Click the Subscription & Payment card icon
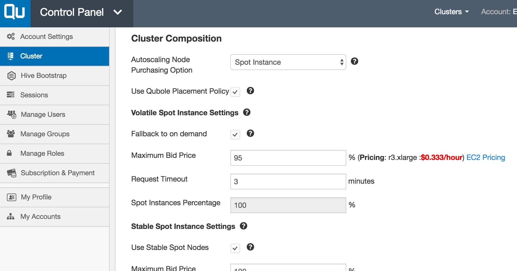517x271 pixels. tap(12, 173)
